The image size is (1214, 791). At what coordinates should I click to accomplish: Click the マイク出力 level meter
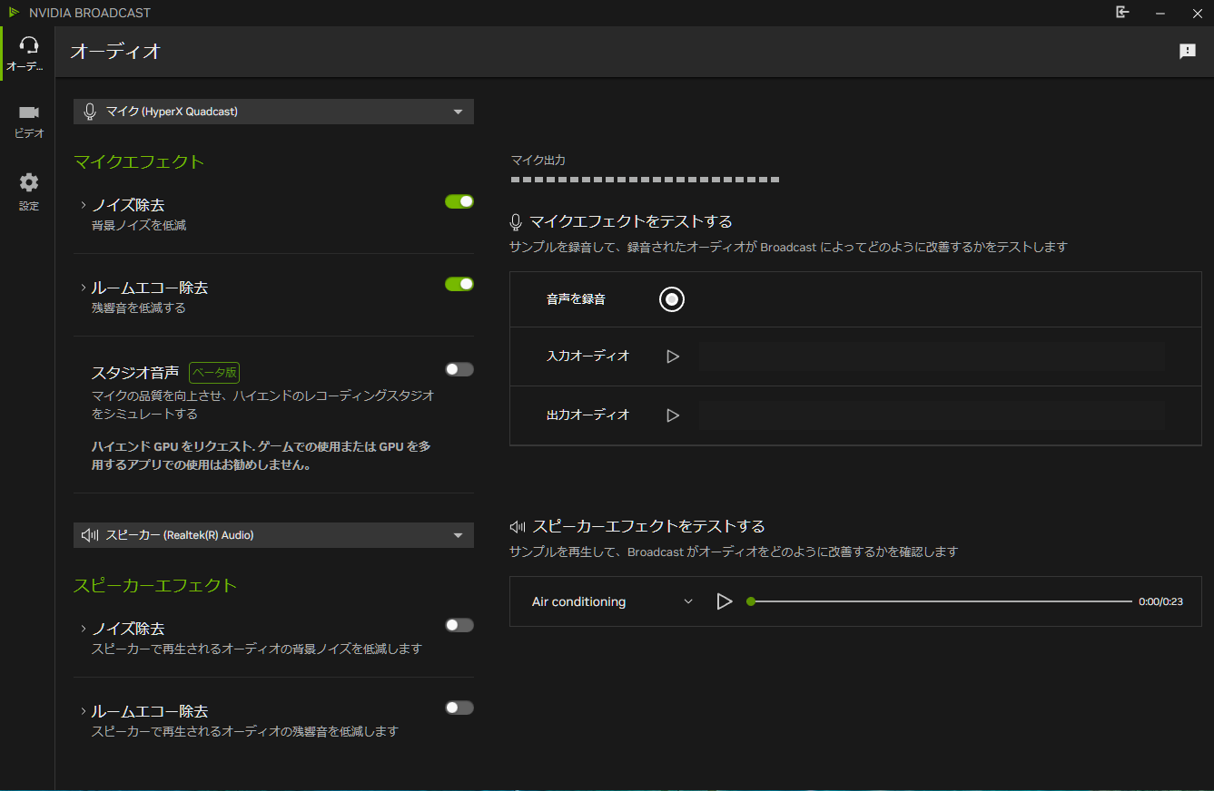(645, 180)
